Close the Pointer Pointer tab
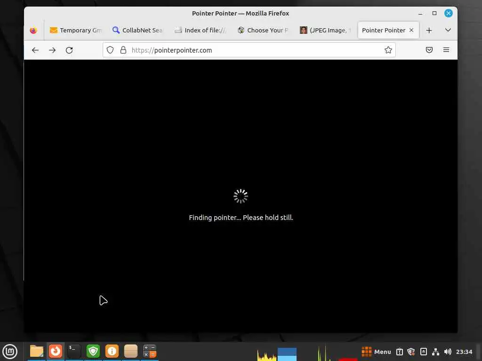The width and height of the screenshot is (482, 361). [411, 30]
